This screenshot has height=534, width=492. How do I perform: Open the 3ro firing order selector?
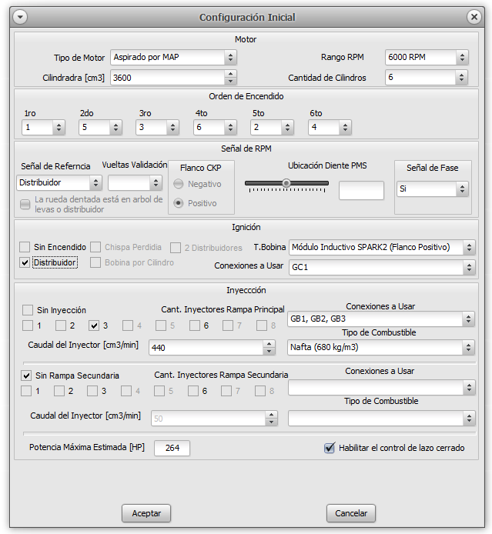coord(157,128)
